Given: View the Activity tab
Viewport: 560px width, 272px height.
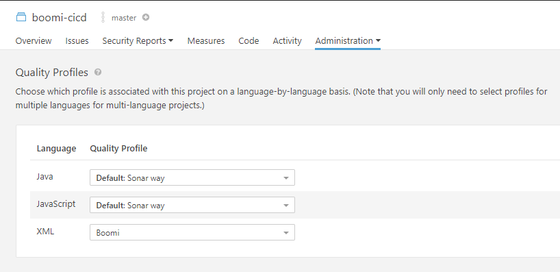Looking at the screenshot, I should pyautogui.click(x=287, y=40).
